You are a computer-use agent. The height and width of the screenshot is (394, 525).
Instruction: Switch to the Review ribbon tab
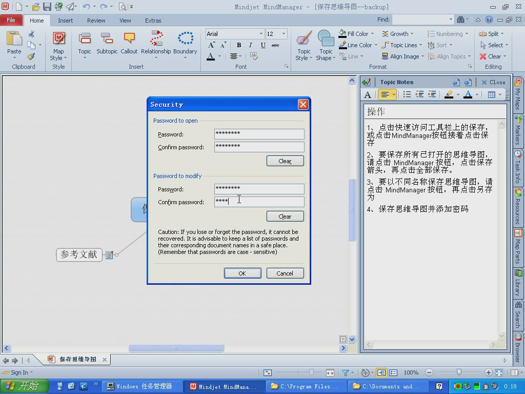tap(96, 21)
